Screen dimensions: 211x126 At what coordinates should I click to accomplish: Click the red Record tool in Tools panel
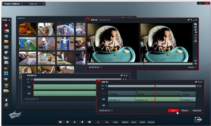[x=6, y=26]
